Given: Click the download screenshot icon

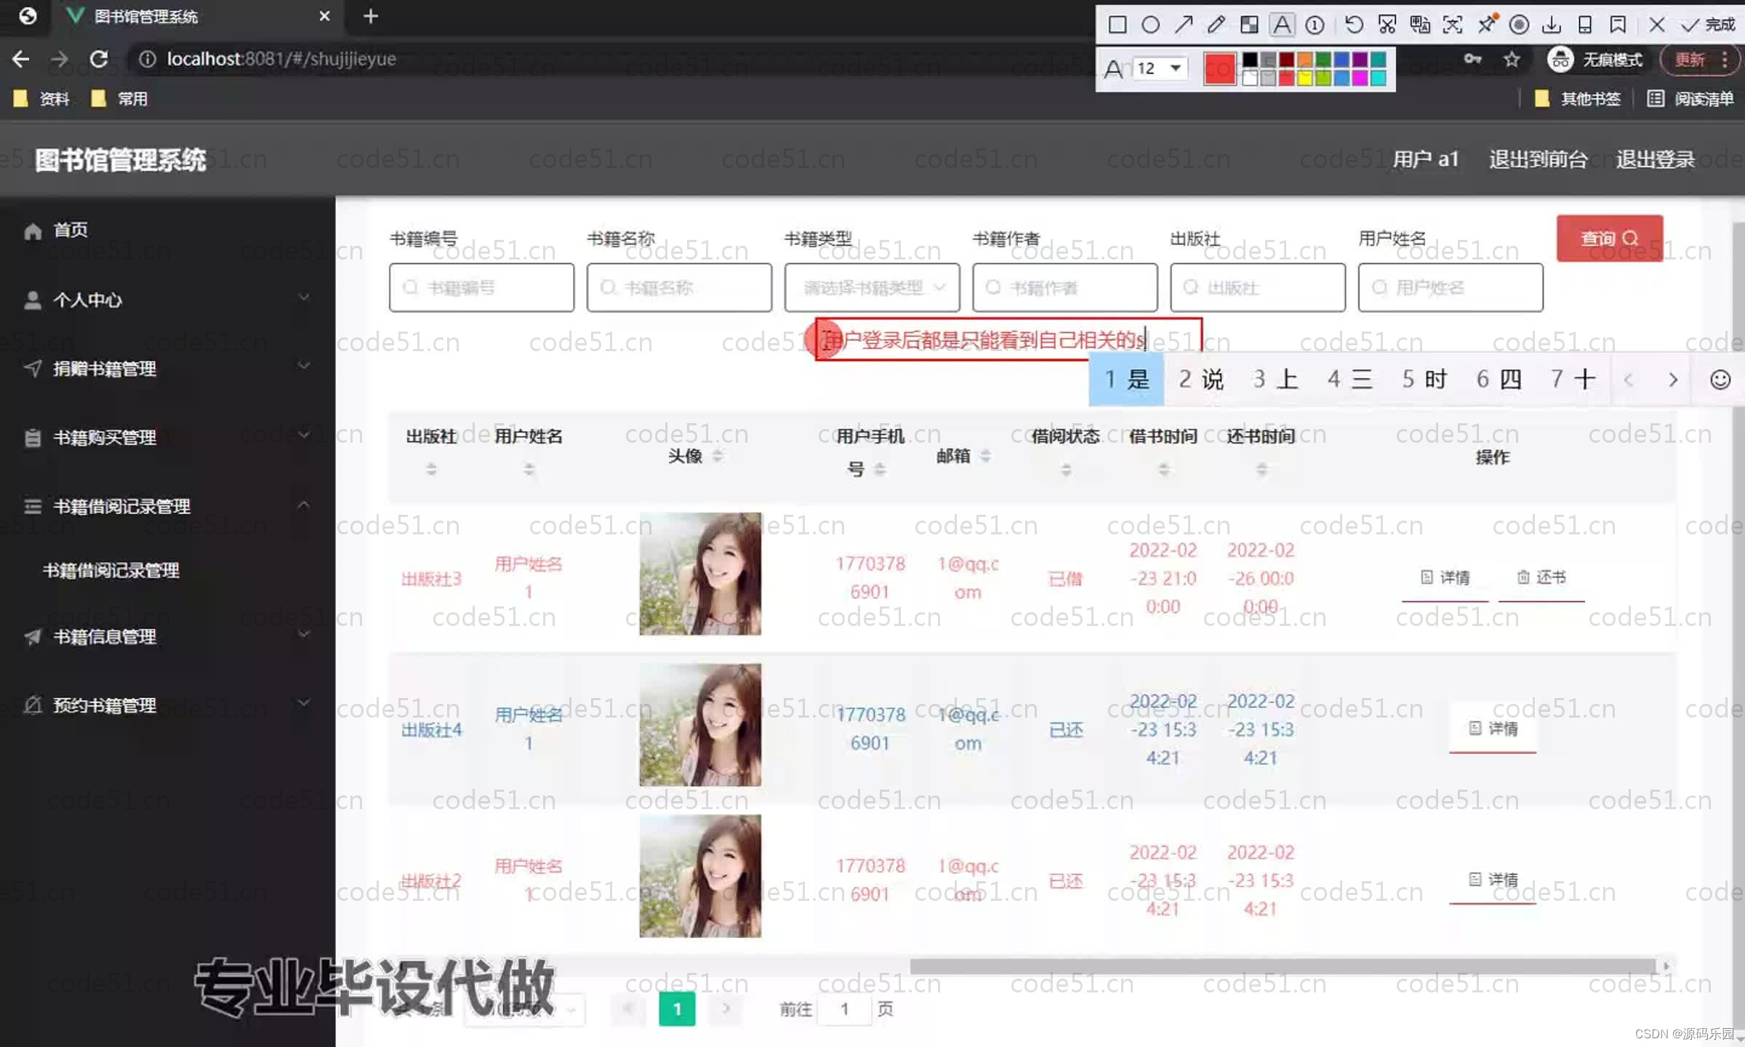Looking at the screenshot, I should pyautogui.click(x=1552, y=24).
